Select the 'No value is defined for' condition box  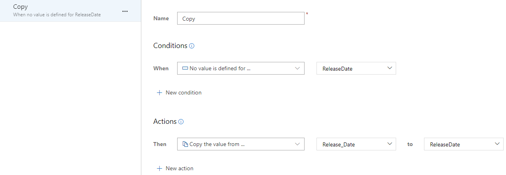click(x=240, y=68)
